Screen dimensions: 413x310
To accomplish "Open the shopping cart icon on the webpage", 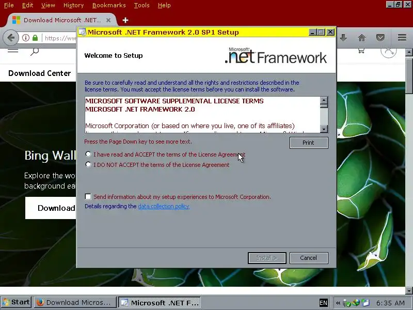I will (361, 51).
